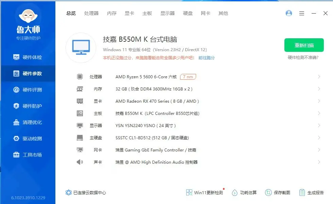Click the user account avatar icon

click(x=289, y=13)
